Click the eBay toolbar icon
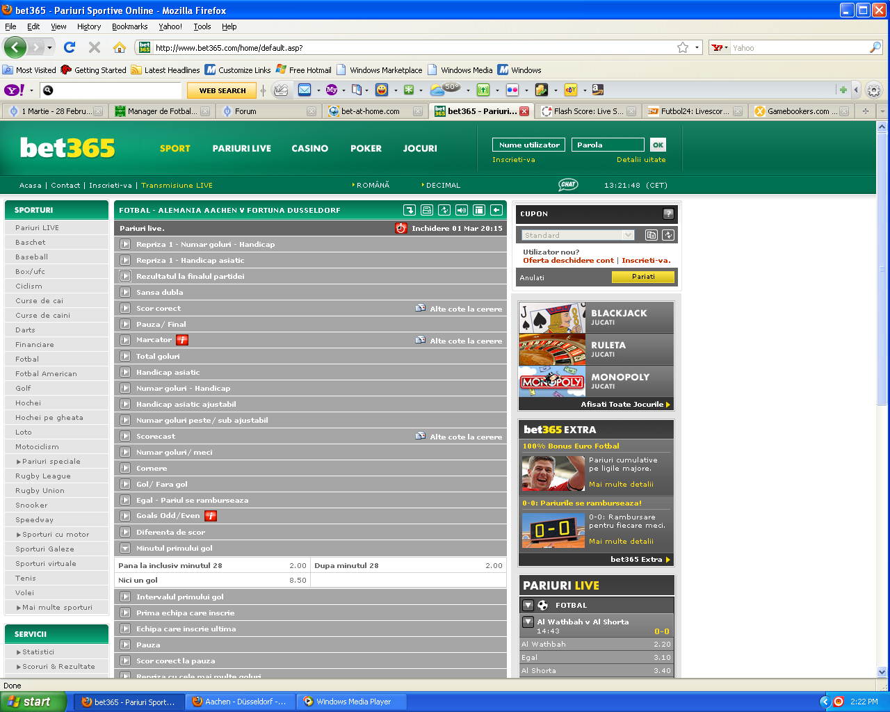The width and height of the screenshot is (890, 712). [571, 90]
